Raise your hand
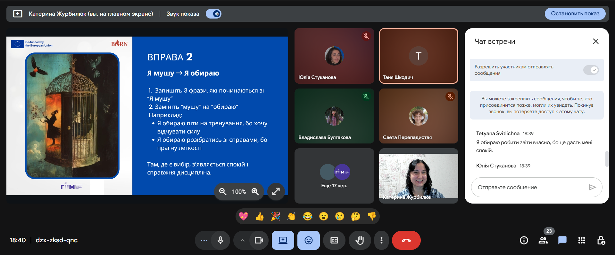 pyautogui.click(x=360, y=240)
